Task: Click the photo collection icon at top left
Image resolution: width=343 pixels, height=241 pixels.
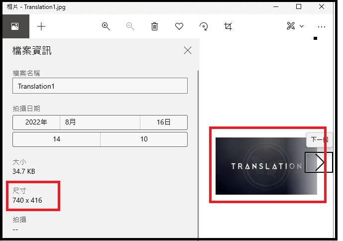Action: pos(15,26)
